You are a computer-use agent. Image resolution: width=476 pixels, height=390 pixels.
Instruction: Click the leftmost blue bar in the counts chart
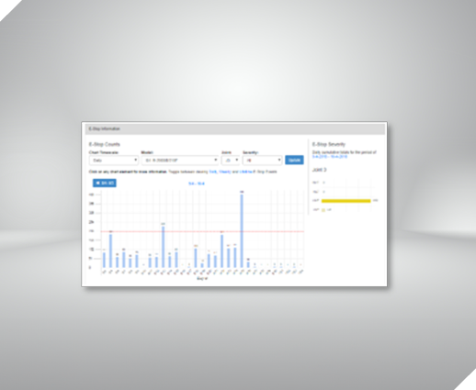coord(104,260)
